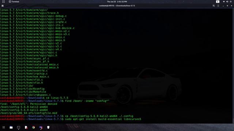Open the terminal search icon
This screenshot has height=131, width=234.
214,6
